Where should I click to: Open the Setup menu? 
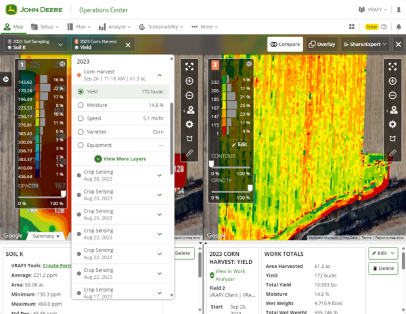[x=45, y=26]
